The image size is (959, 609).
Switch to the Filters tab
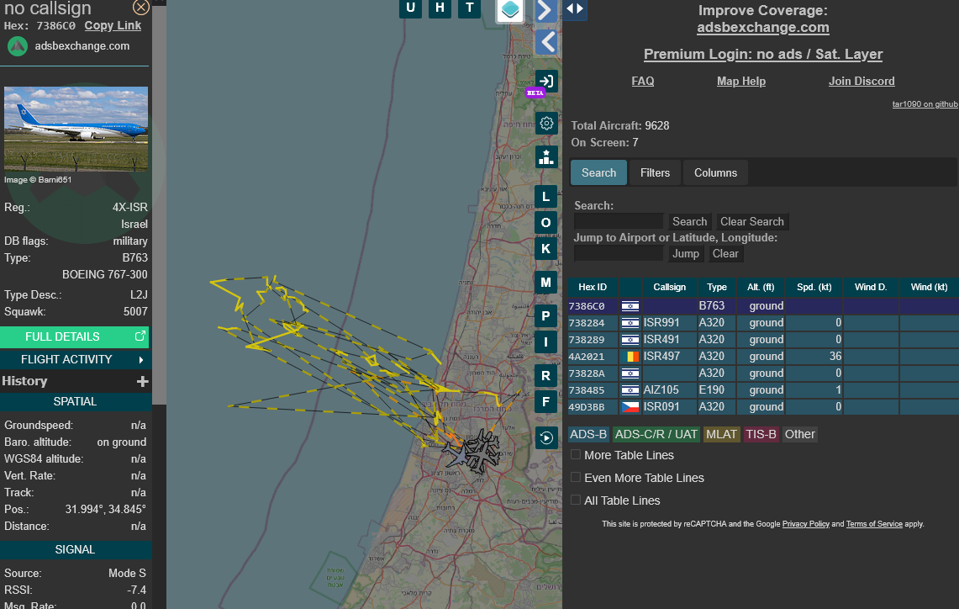655,172
